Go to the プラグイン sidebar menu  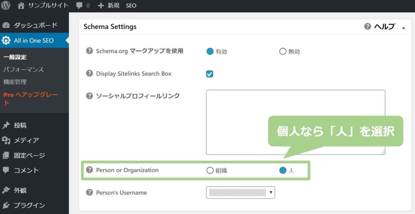click(29, 205)
